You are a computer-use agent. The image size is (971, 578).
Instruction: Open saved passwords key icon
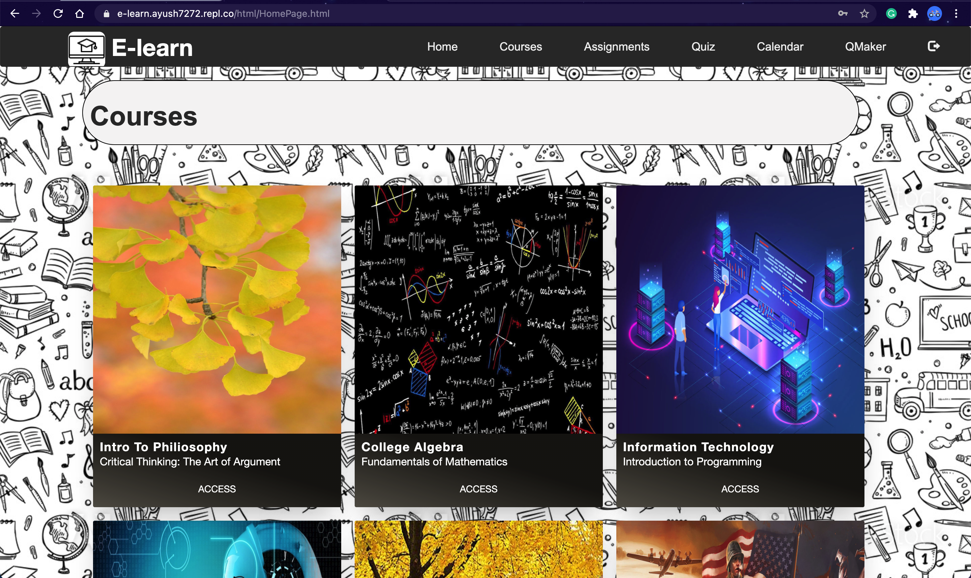click(x=843, y=13)
